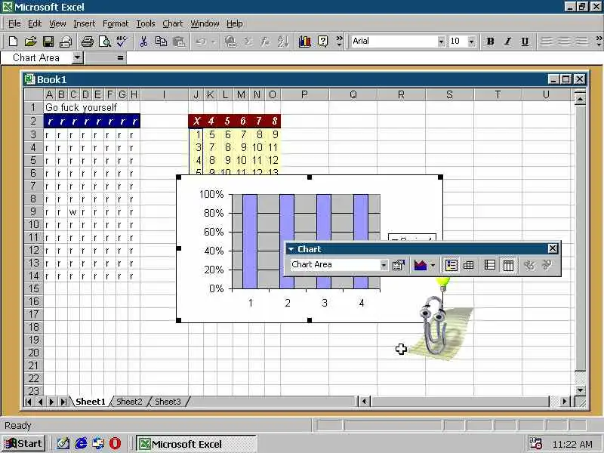Select the By Column series option
This screenshot has width=604, height=453.
(508, 265)
